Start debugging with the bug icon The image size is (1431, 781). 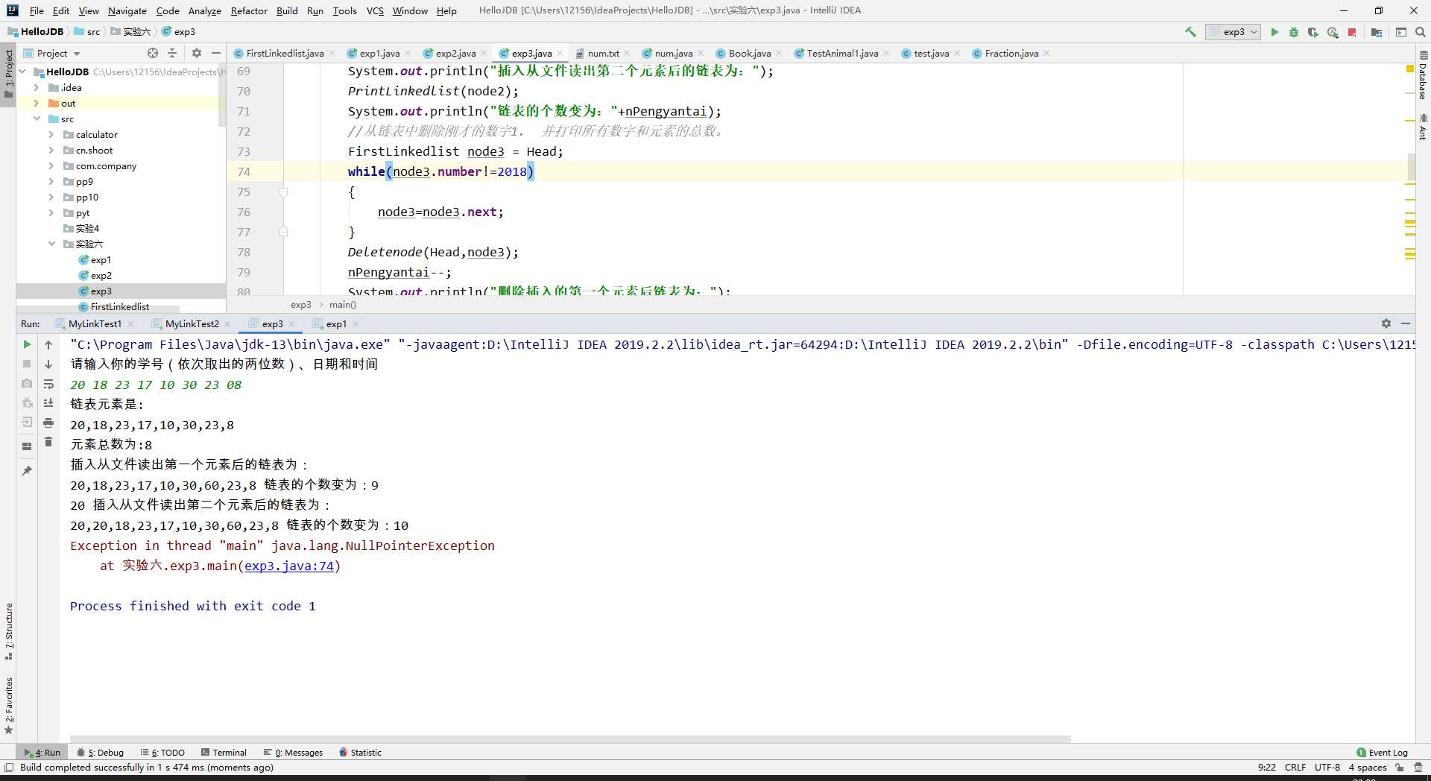click(1294, 32)
